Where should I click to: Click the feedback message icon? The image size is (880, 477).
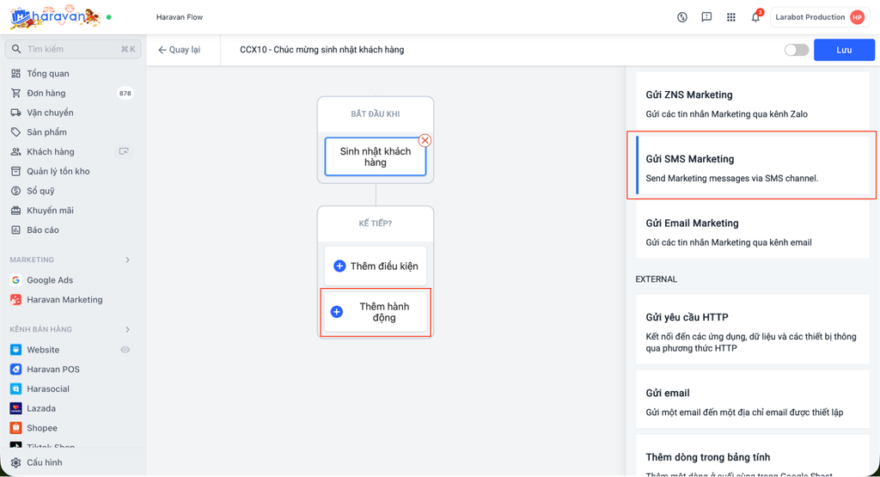pos(706,17)
